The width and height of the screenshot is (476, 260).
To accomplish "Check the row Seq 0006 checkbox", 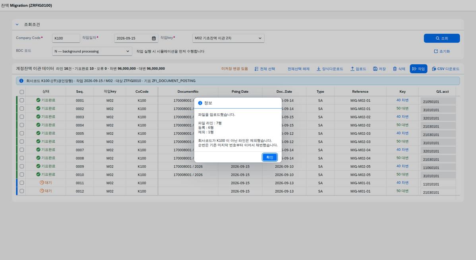I will pyautogui.click(x=22, y=141).
